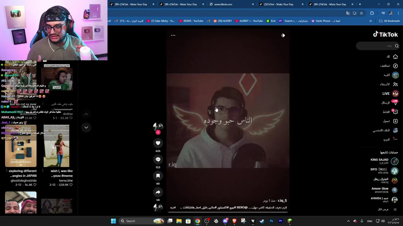
Task: Bookmark this page with the star icon
Action: (361, 13)
